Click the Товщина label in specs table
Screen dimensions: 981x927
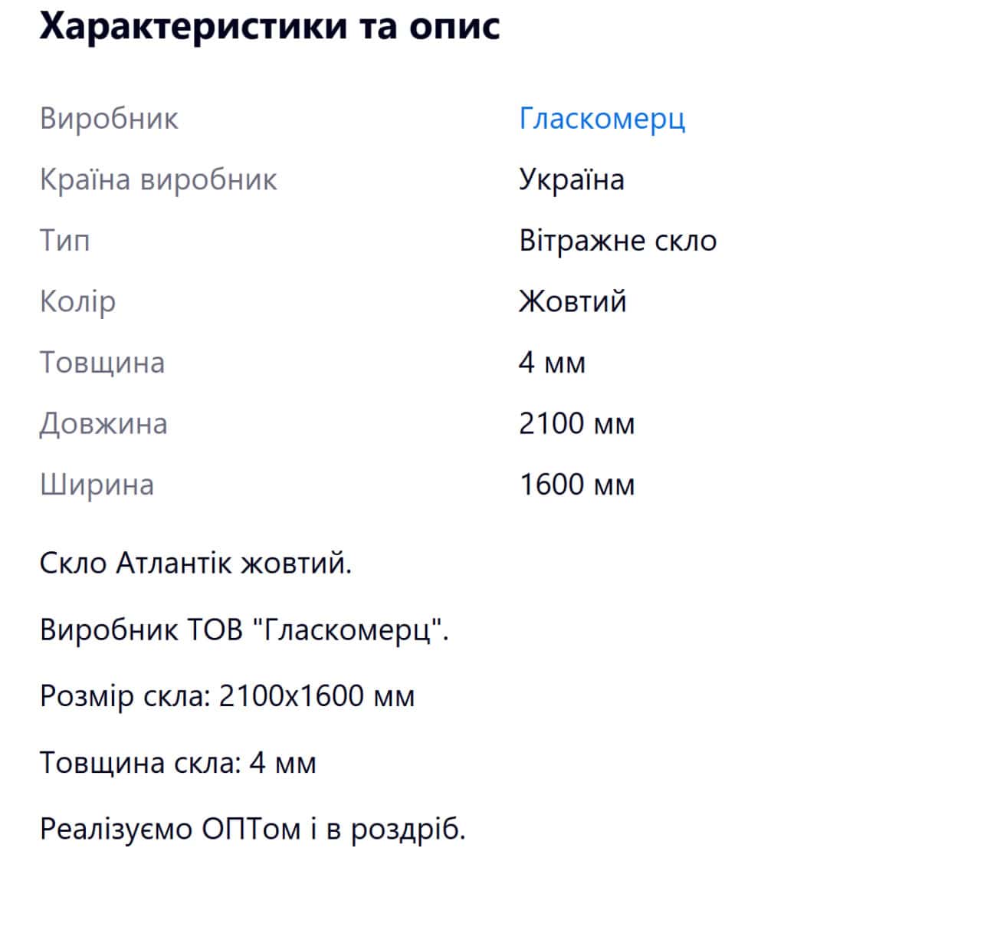coord(102,362)
